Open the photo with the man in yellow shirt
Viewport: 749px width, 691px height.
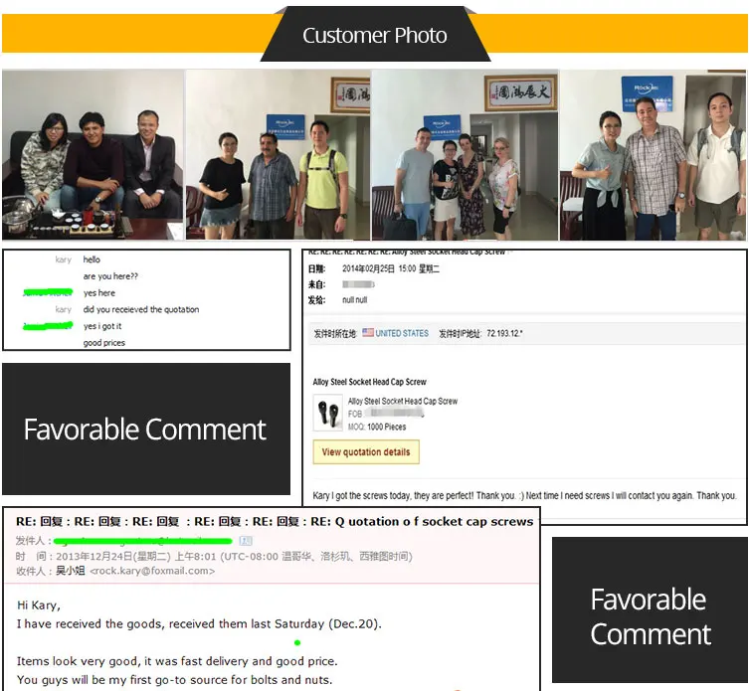(x=278, y=155)
